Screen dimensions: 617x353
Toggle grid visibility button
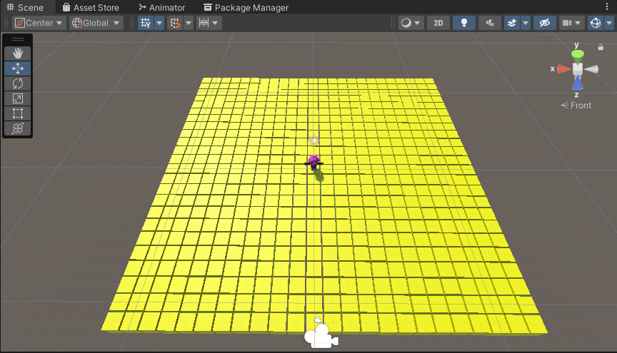coord(146,23)
